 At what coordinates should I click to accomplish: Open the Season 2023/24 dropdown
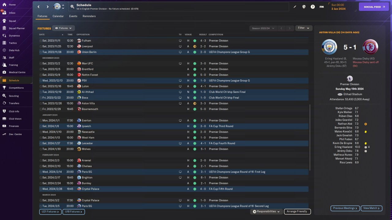(x=263, y=28)
